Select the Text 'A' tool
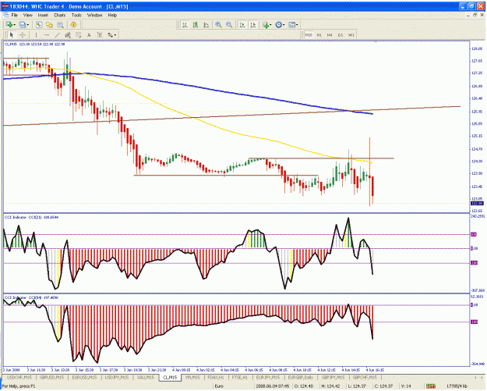487x391 pixels. [x=89, y=35]
